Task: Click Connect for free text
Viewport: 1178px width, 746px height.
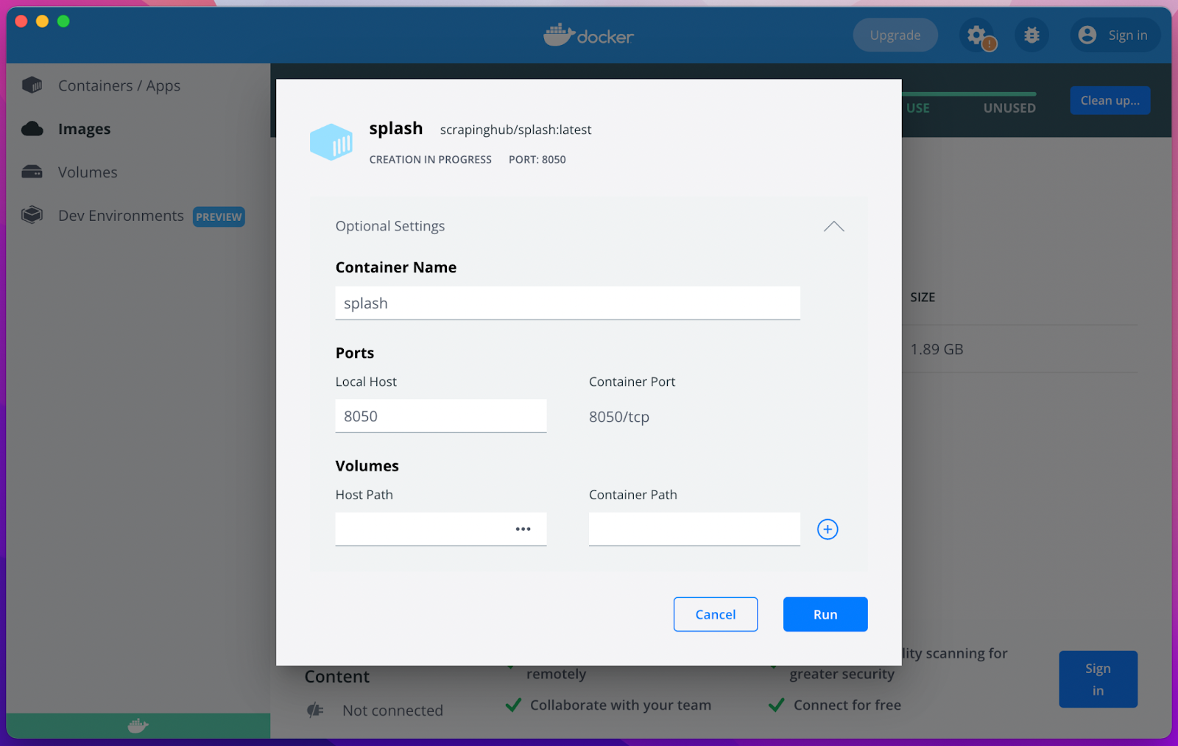Action: (x=847, y=705)
